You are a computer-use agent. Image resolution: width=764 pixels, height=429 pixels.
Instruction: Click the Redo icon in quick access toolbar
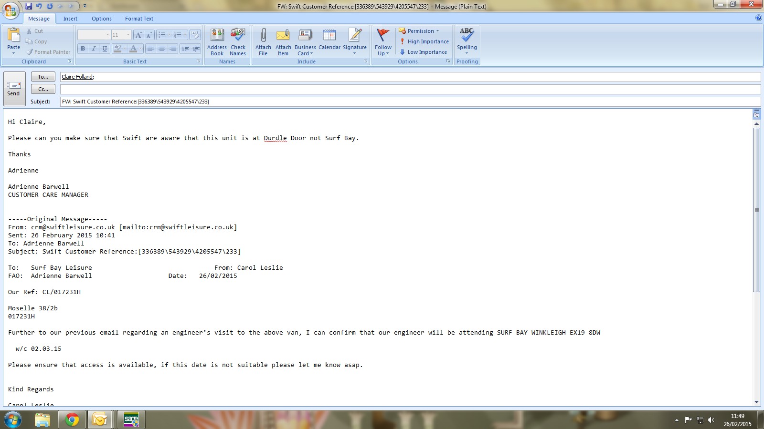[x=50, y=6]
